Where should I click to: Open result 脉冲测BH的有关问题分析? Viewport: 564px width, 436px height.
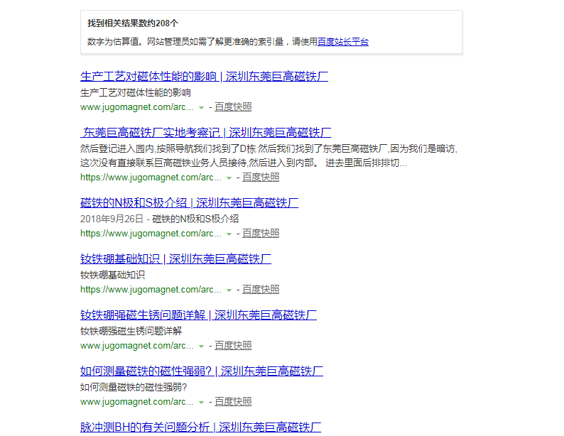coord(200,427)
